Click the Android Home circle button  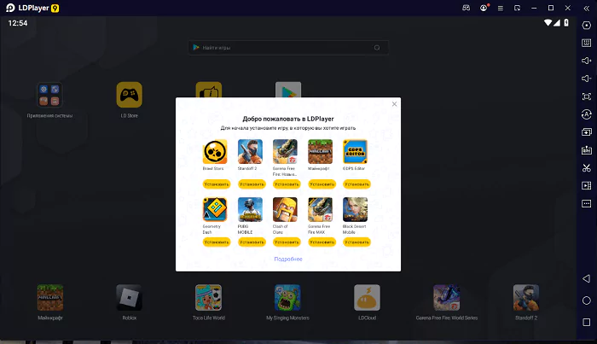587,300
